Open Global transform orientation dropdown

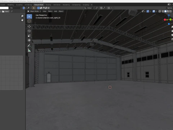(x=89, y=8)
